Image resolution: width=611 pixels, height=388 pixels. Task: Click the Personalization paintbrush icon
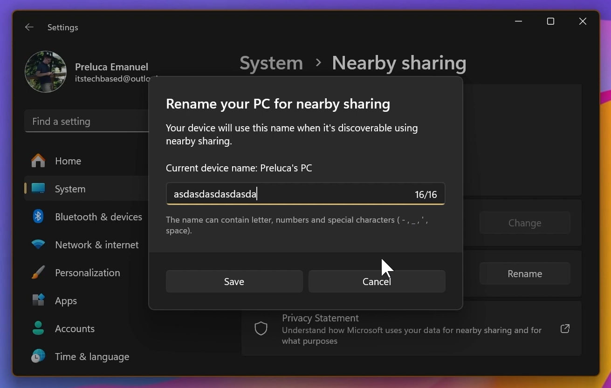tap(38, 272)
